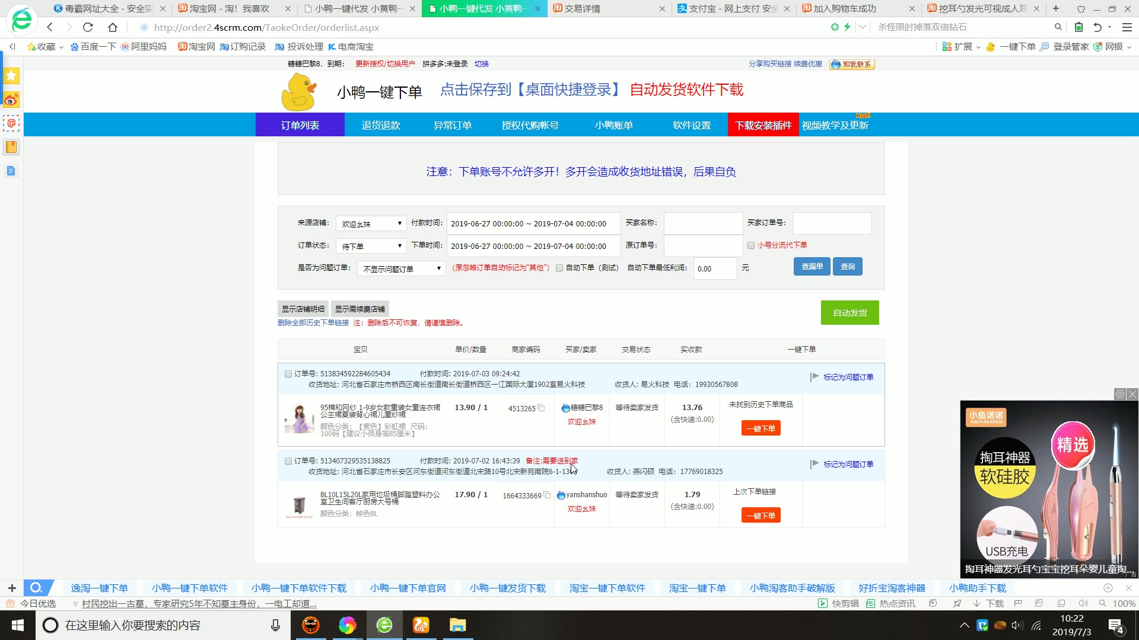The image size is (1139, 640).
Task: Click the 显示店铺明细 button
Action: (303, 309)
